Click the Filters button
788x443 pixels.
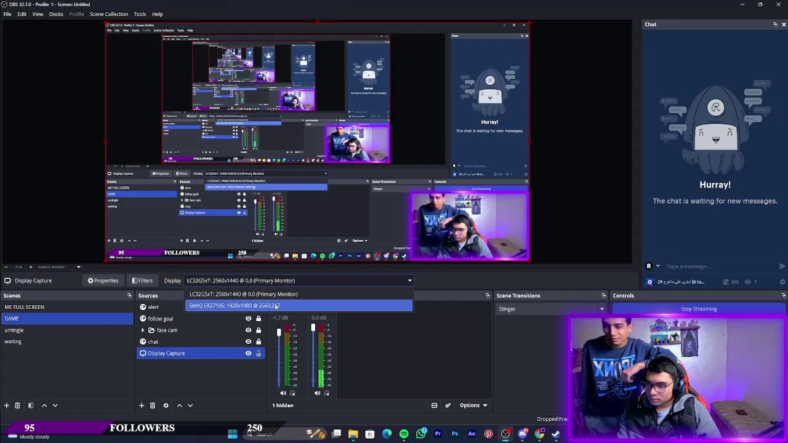point(142,281)
